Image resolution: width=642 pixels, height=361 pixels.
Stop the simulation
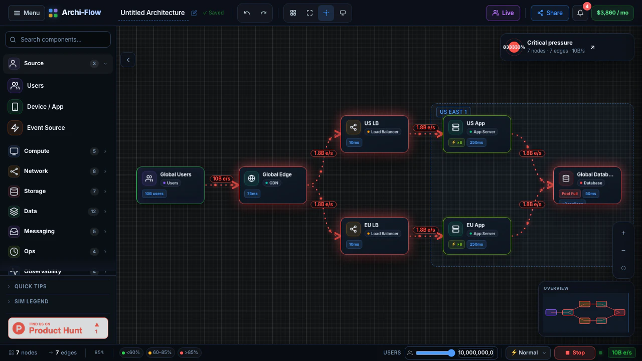[574, 353]
